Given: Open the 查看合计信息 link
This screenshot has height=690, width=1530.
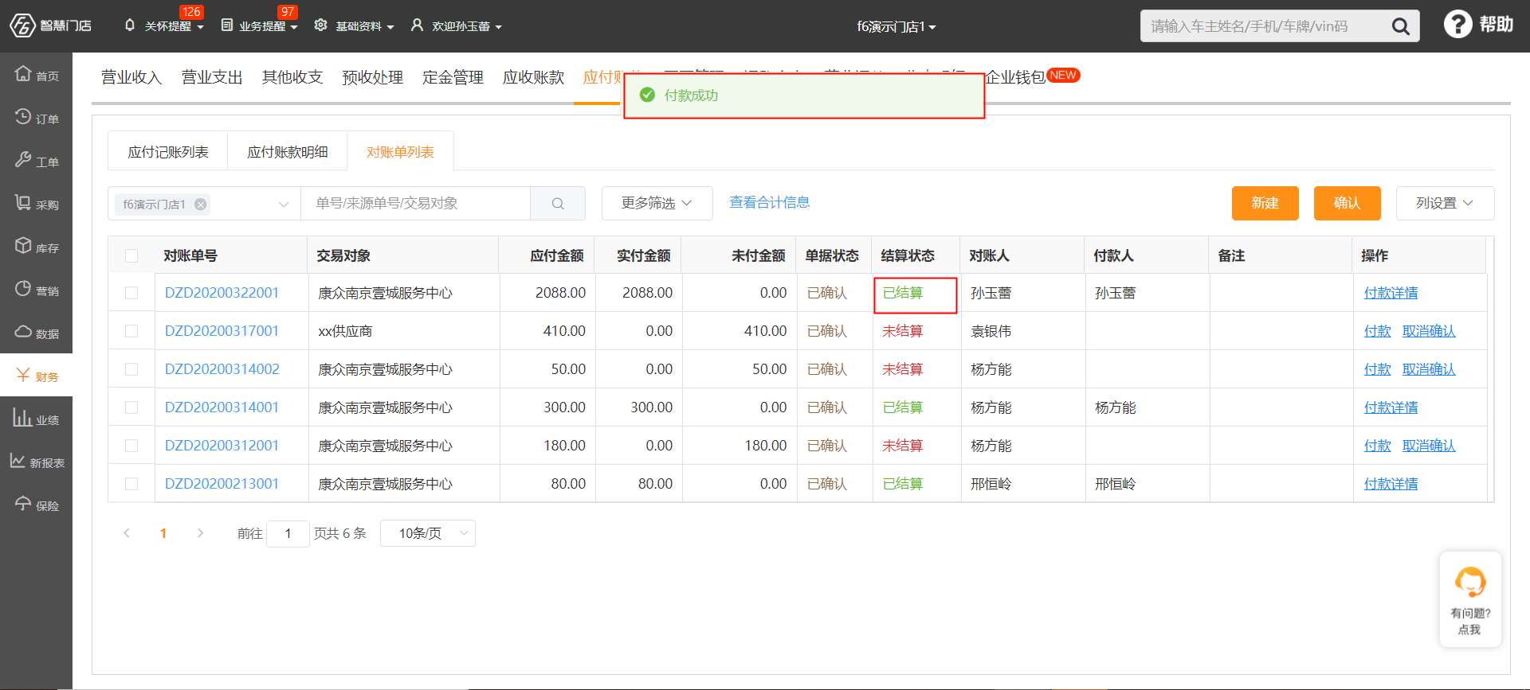Looking at the screenshot, I should tap(770, 202).
